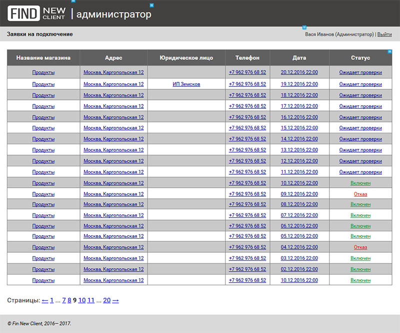
Task: Click the Название магазина column header
Action: [43, 58]
